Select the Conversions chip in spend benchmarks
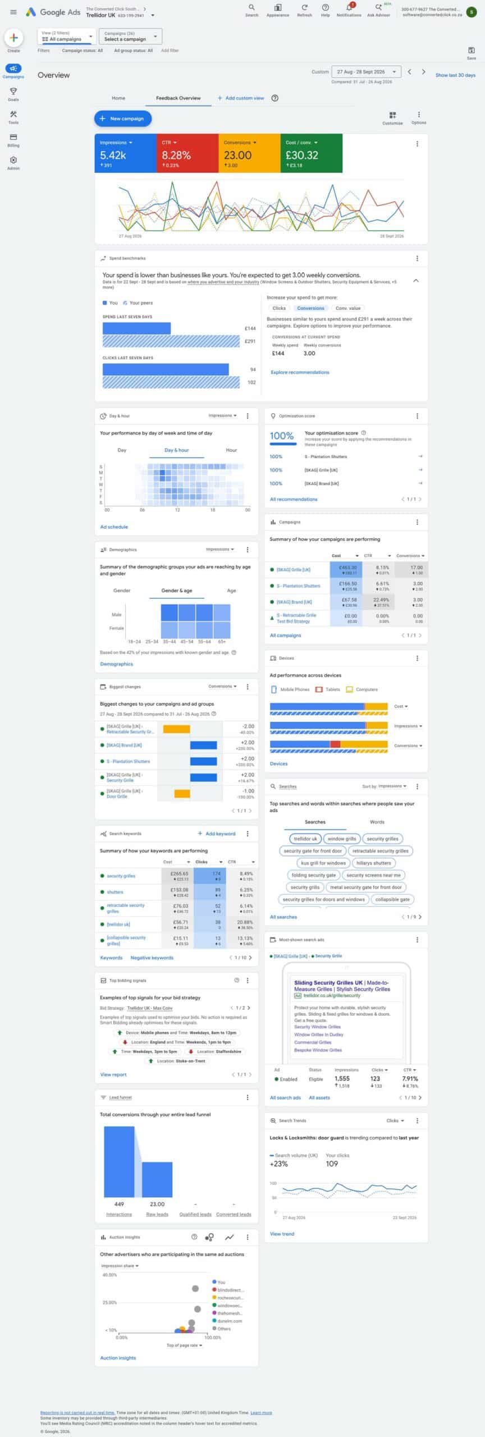 coord(310,308)
